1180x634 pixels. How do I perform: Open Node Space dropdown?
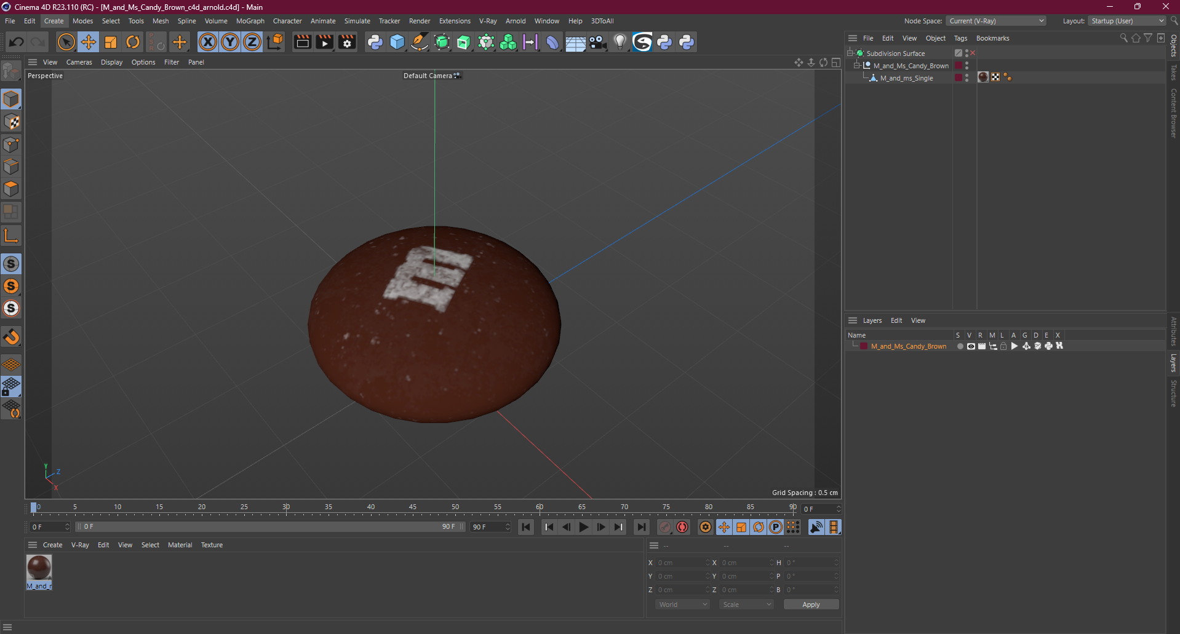pos(996,21)
